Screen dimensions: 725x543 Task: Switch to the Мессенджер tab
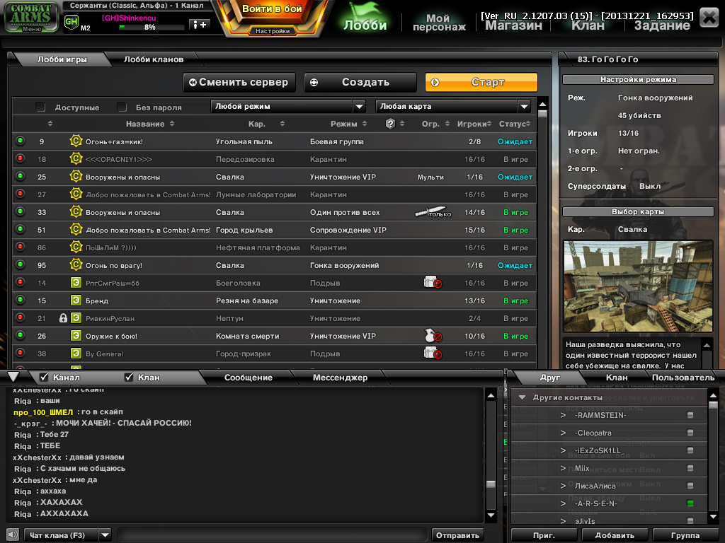pyautogui.click(x=340, y=378)
